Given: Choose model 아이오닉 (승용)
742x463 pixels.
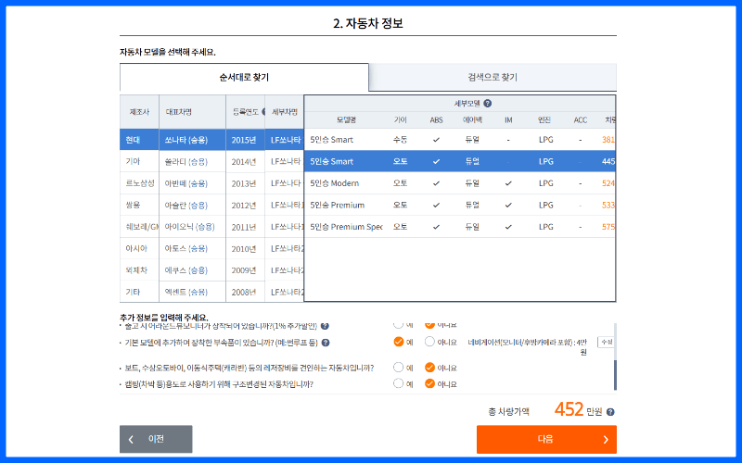Looking at the screenshot, I should [192, 227].
